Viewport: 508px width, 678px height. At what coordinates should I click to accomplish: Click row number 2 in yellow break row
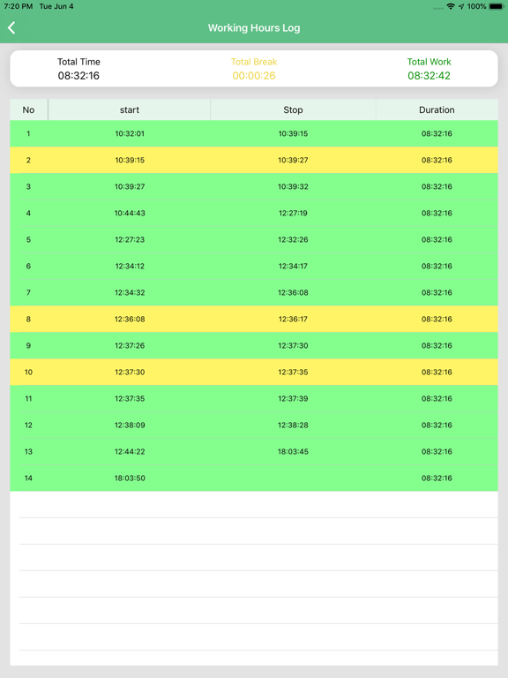(x=28, y=160)
